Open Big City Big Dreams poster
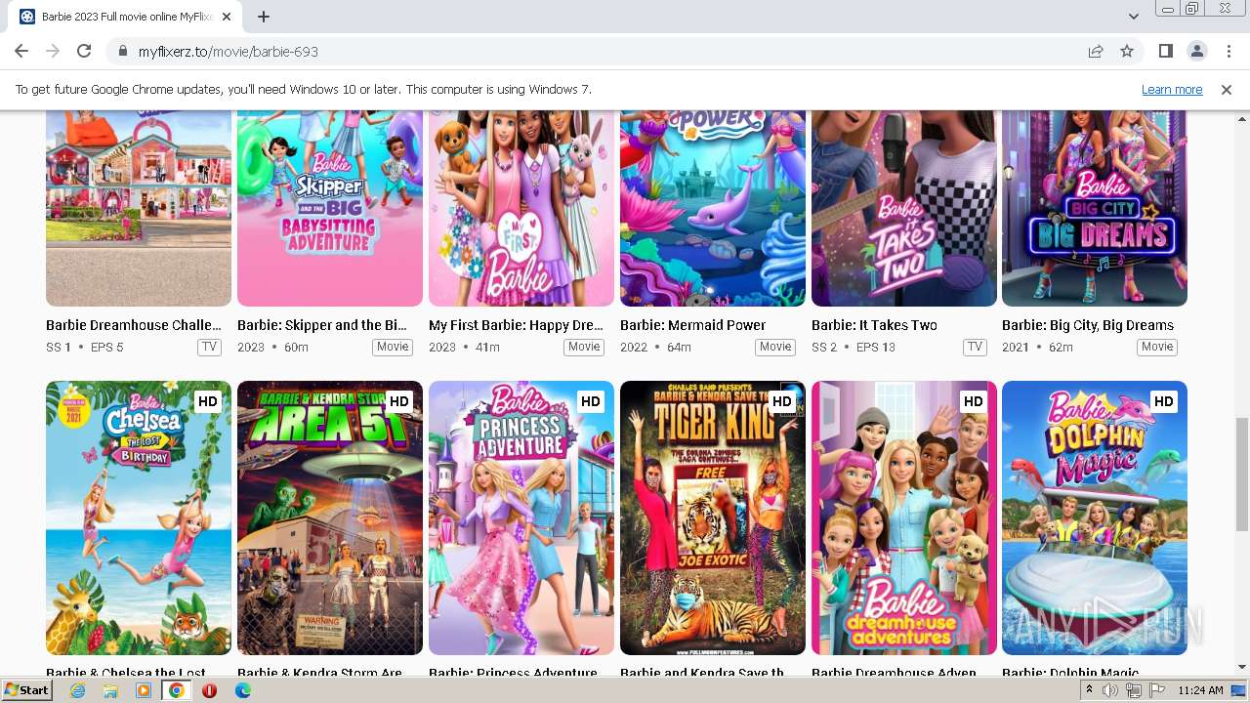The height and width of the screenshot is (703, 1250). 1095,208
